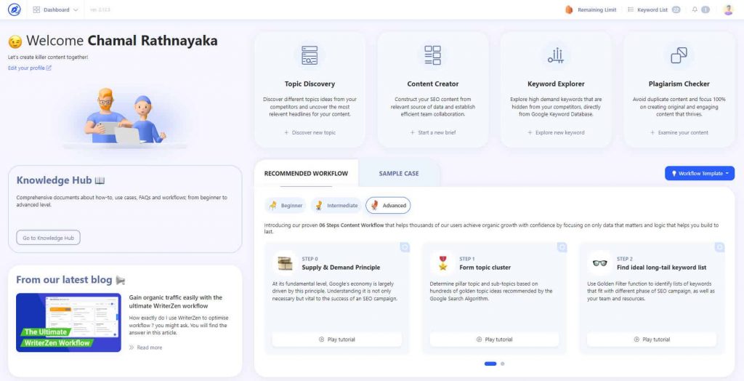Click the Keyword Explorer icon
This screenshot has width=744, height=381.
click(556, 56)
